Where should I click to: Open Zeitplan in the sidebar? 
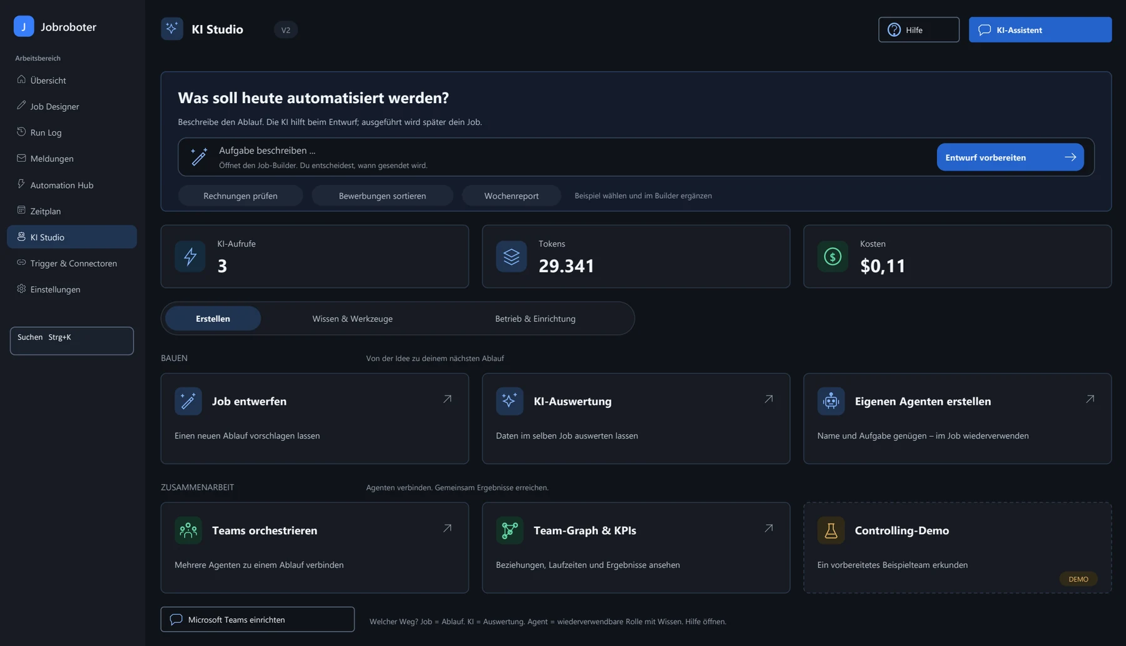tap(72, 211)
